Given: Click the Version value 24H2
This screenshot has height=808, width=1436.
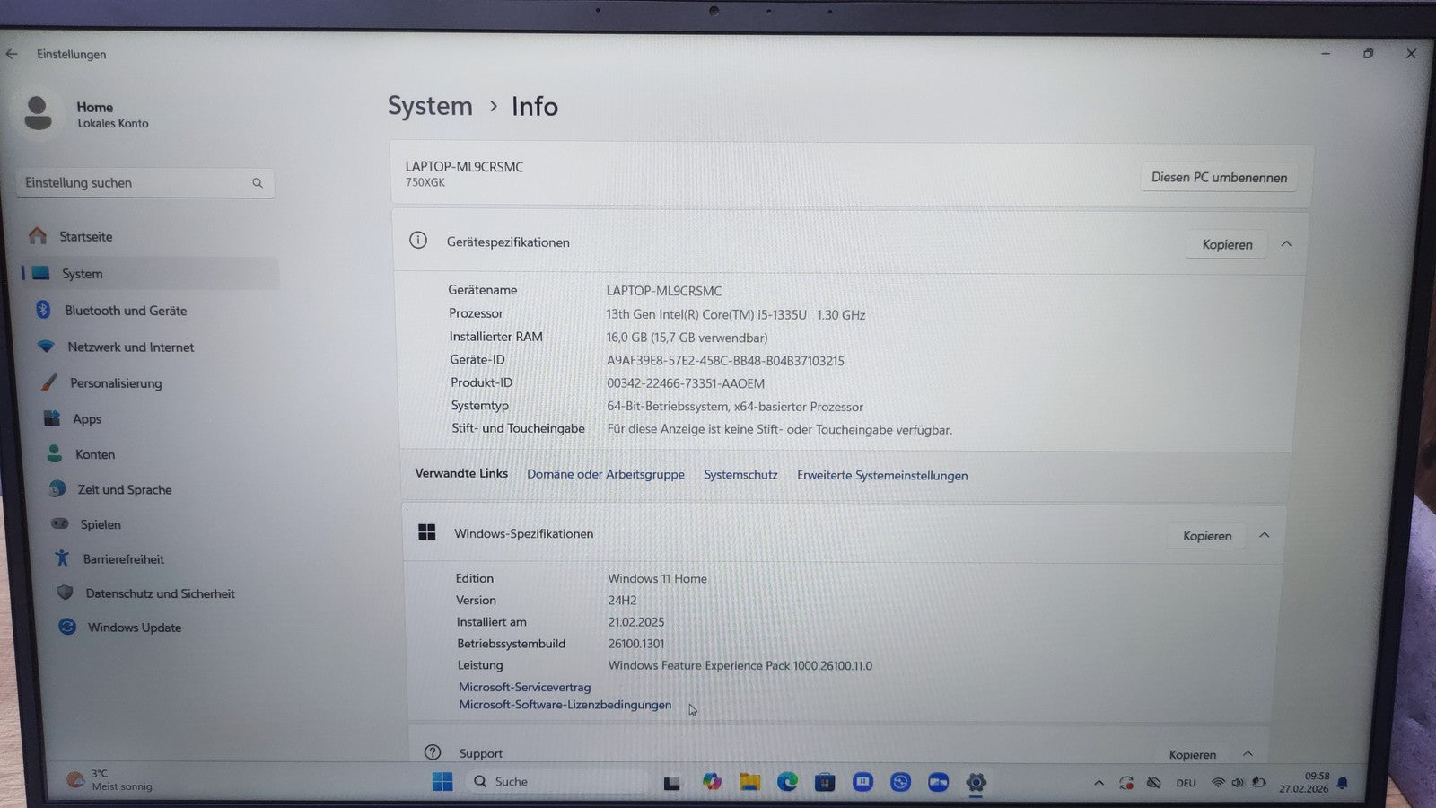Looking at the screenshot, I should point(622,601).
